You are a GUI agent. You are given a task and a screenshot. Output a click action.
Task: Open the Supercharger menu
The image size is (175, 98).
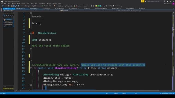tap(42, 4)
